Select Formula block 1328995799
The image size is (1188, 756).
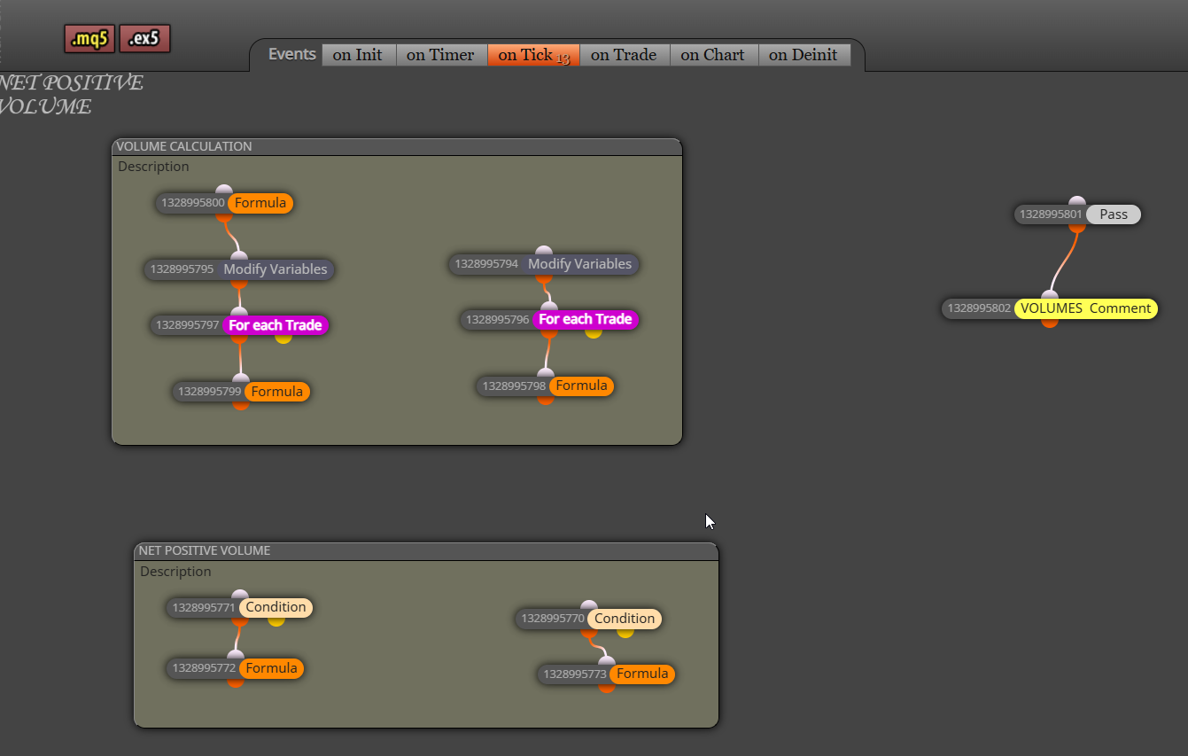[x=241, y=392]
